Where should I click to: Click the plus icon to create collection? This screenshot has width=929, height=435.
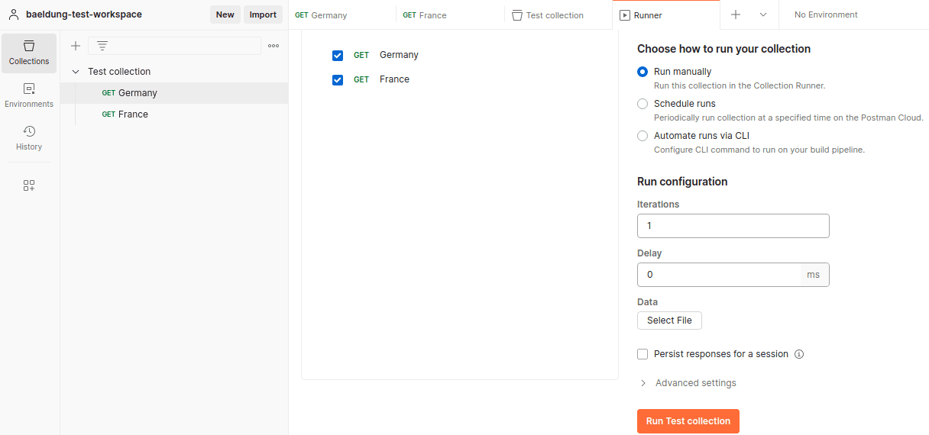(x=76, y=46)
